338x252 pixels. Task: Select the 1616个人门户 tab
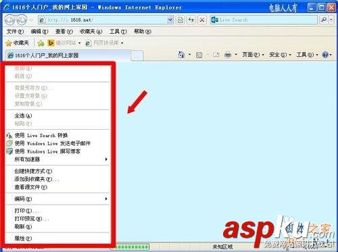tap(68, 55)
